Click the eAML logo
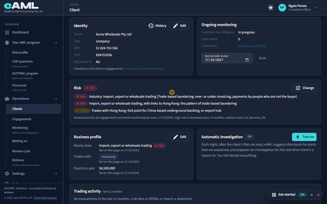The image size is (327, 204). (x=21, y=6)
